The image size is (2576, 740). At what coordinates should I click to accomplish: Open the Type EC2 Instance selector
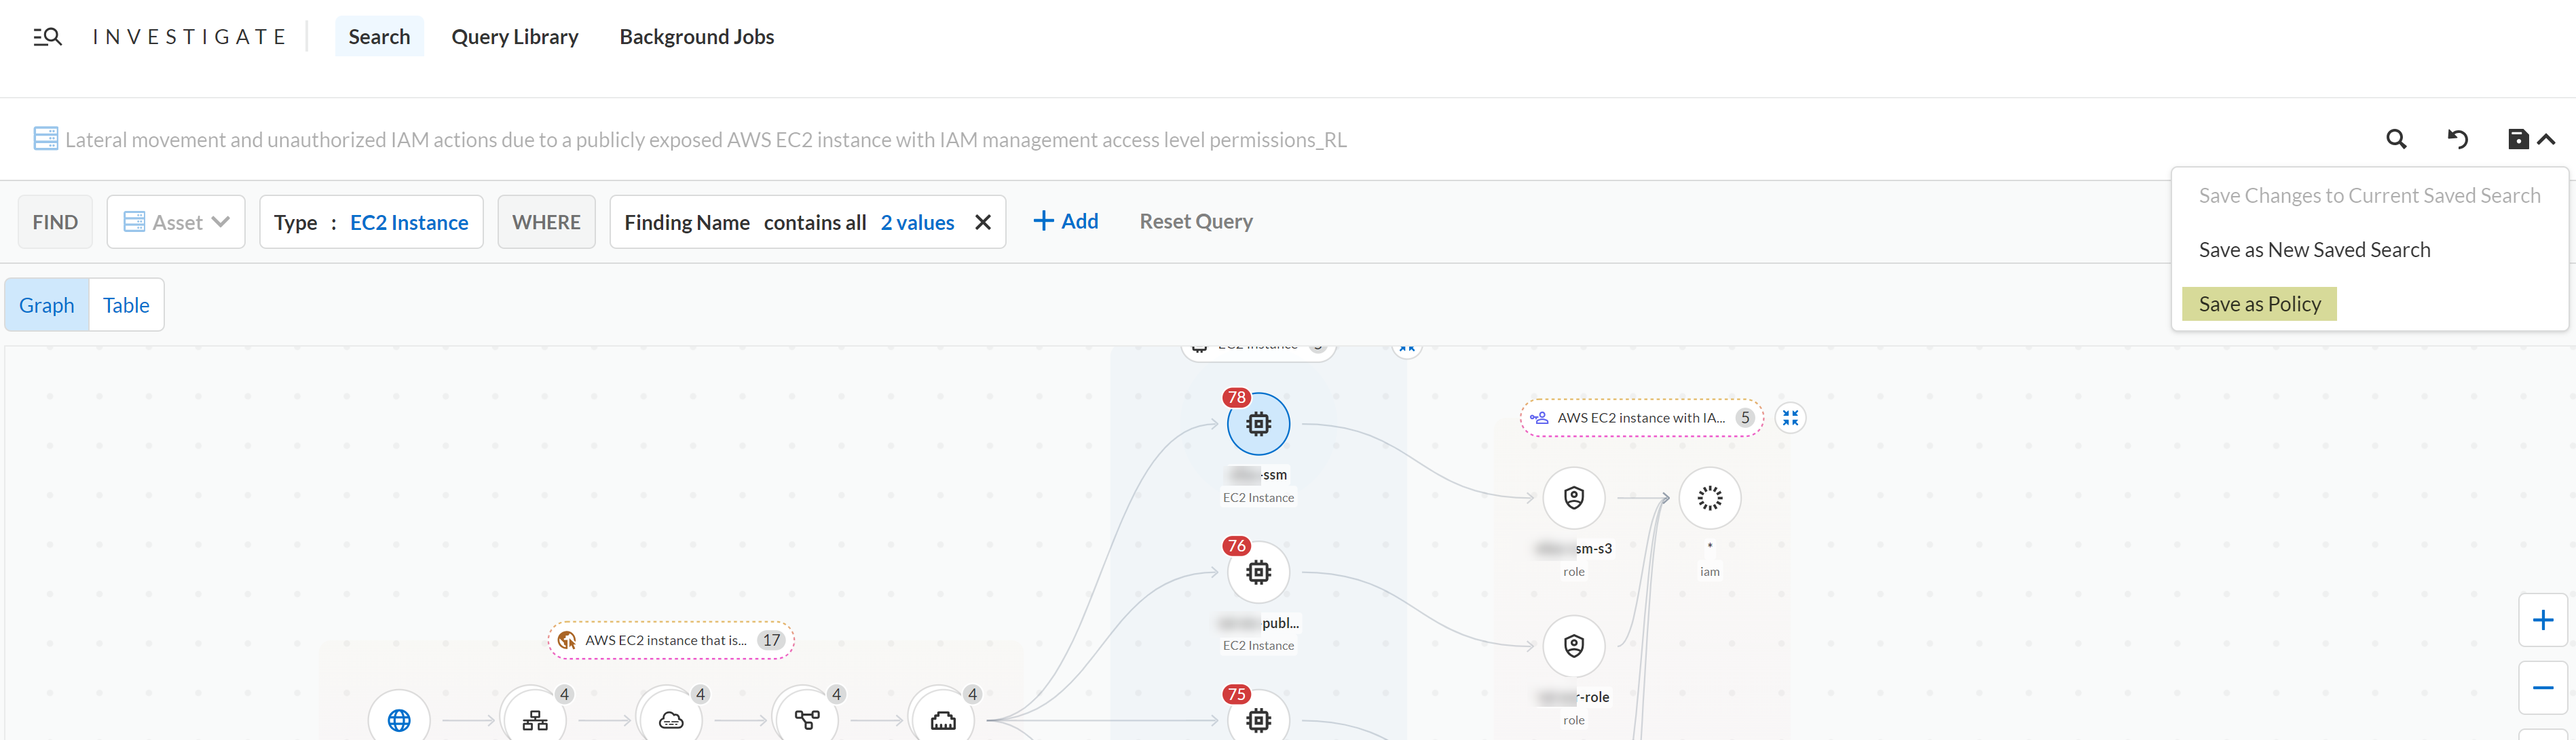[371, 222]
